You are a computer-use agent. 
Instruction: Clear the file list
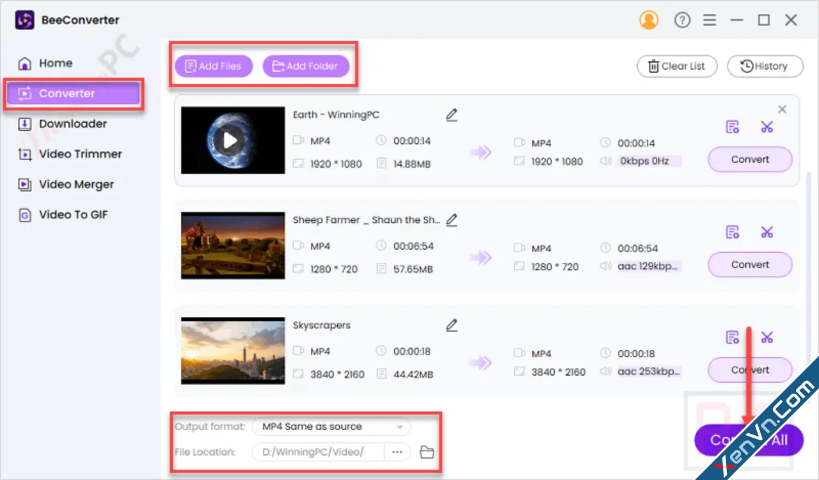[x=677, y=66]
